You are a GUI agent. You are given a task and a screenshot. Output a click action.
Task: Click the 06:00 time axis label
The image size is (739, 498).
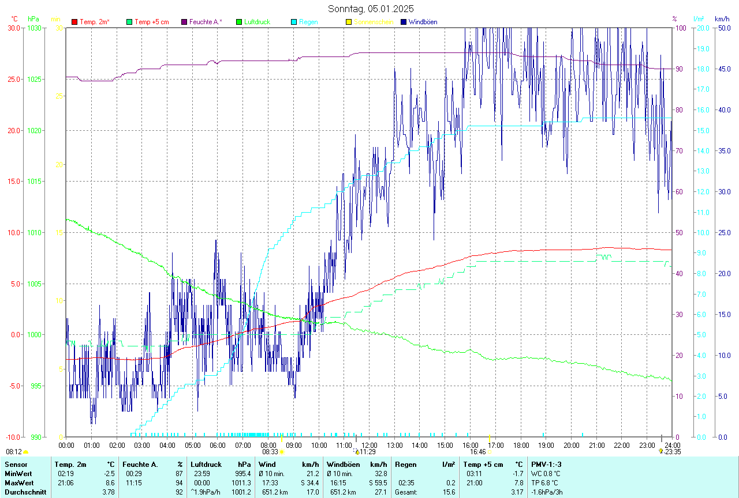218,445
